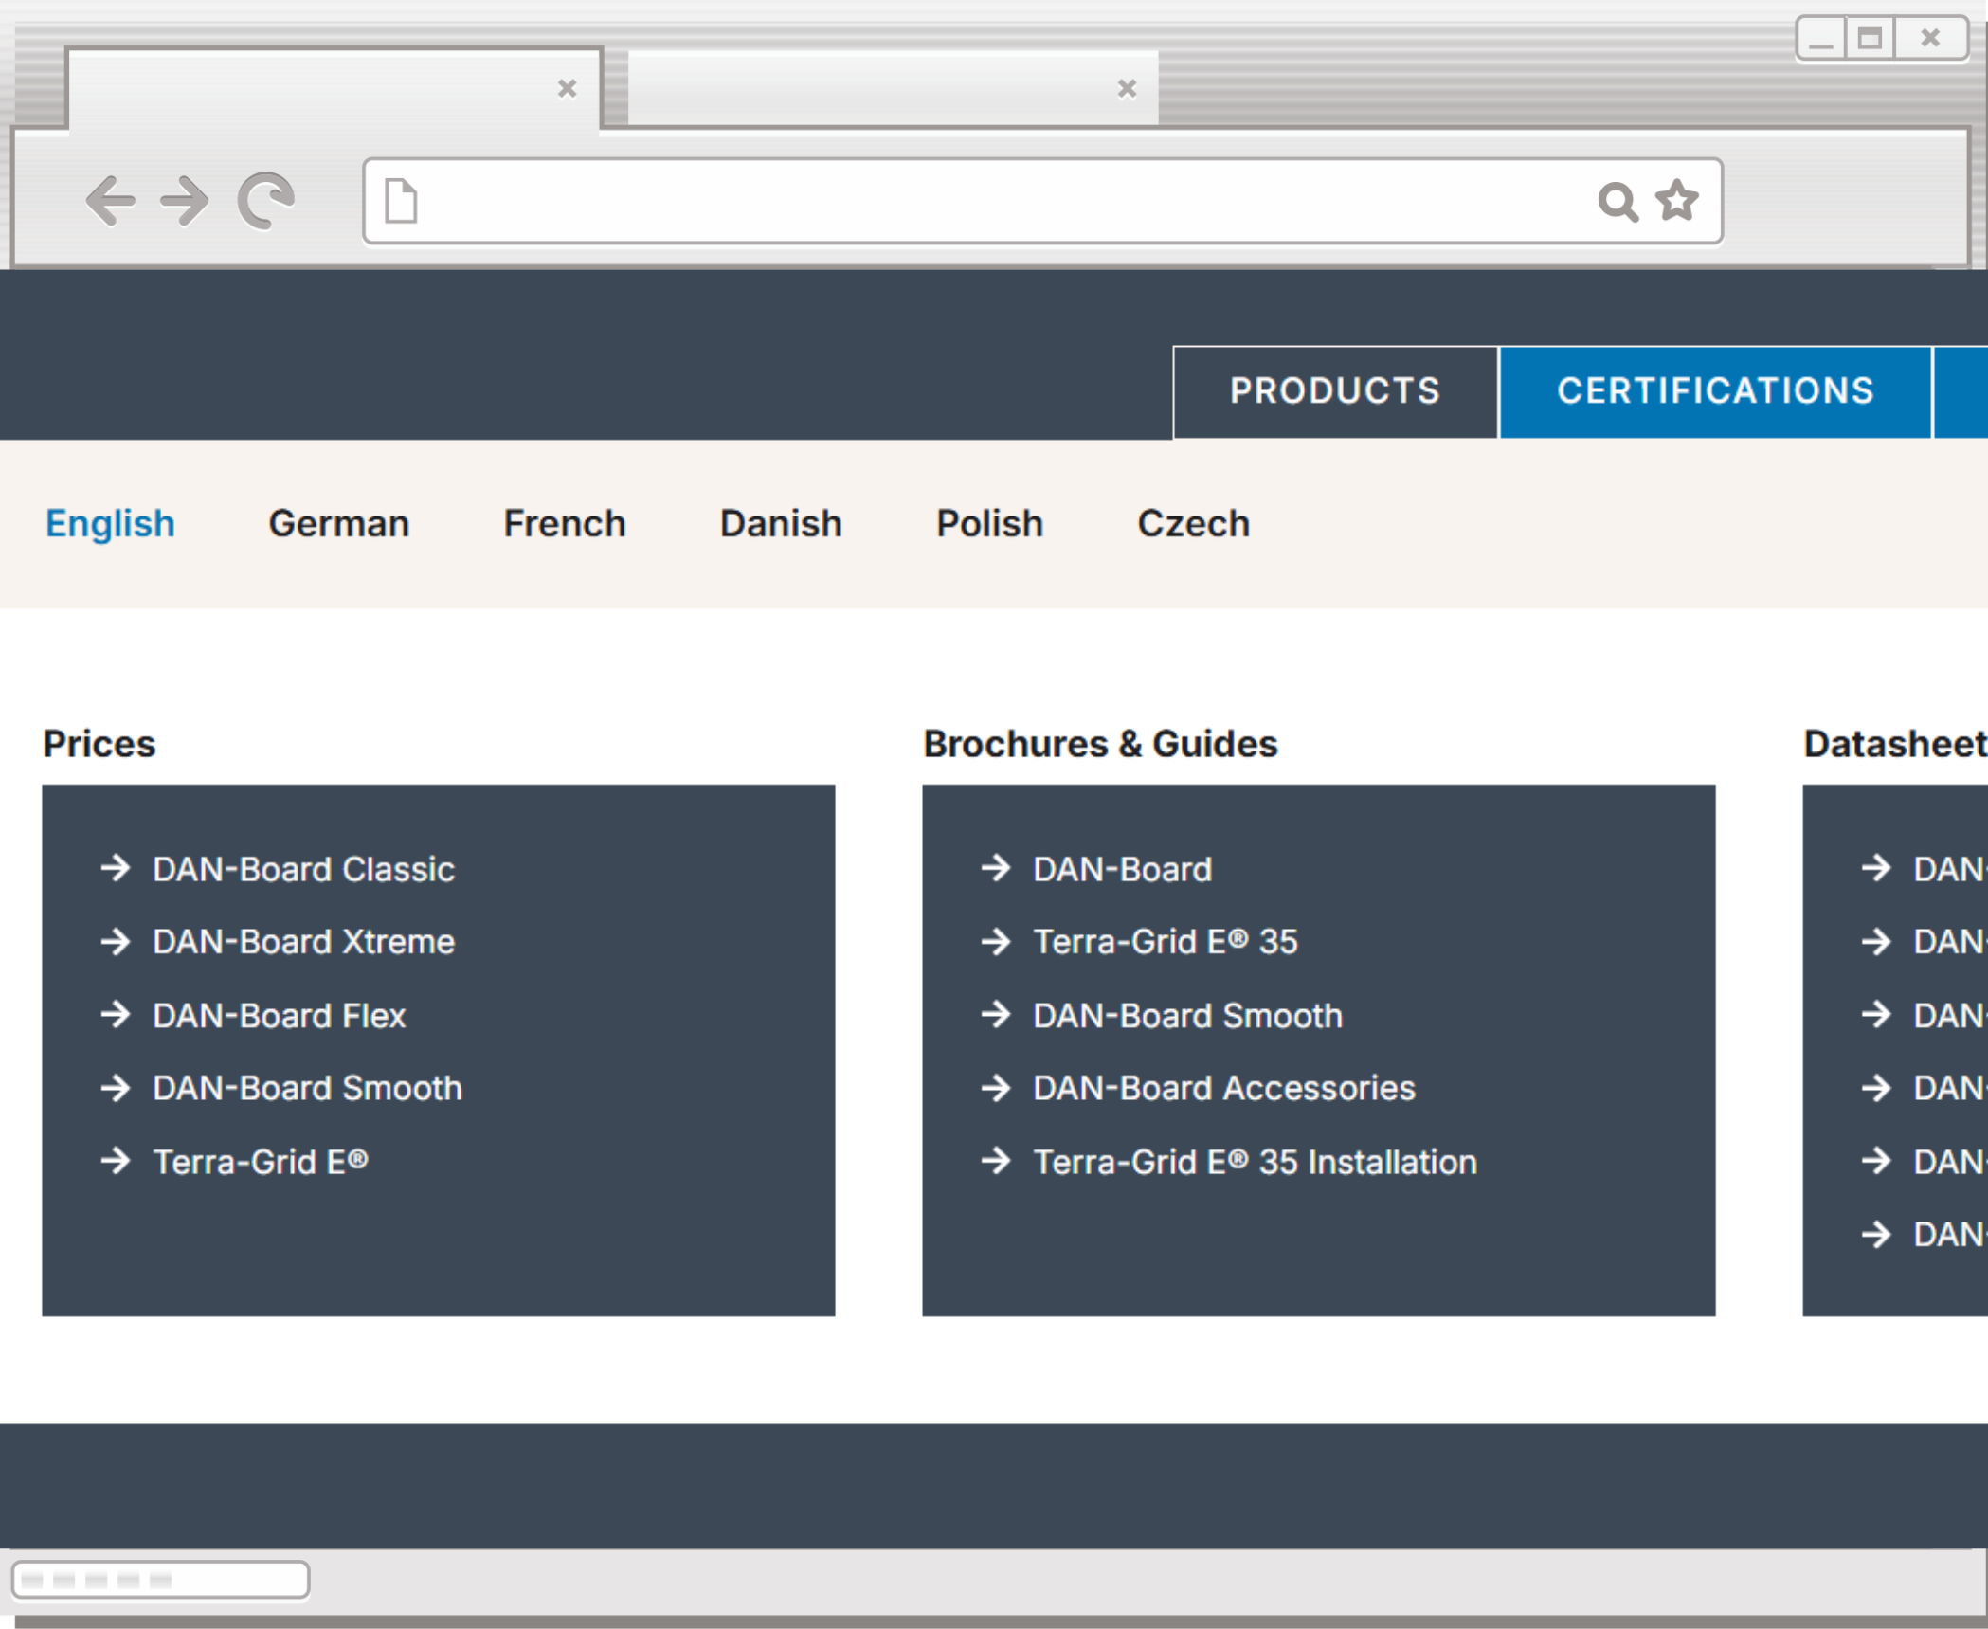Open the DAN-Board brochure

(x=1122, y=869)
